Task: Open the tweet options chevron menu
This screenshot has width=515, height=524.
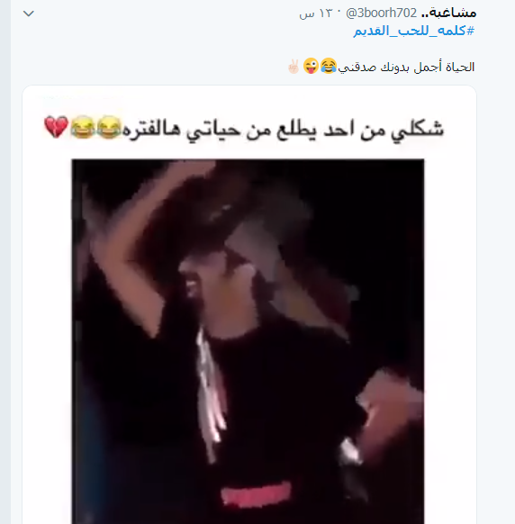Action: pyautogui.click(x=29, y=14)
